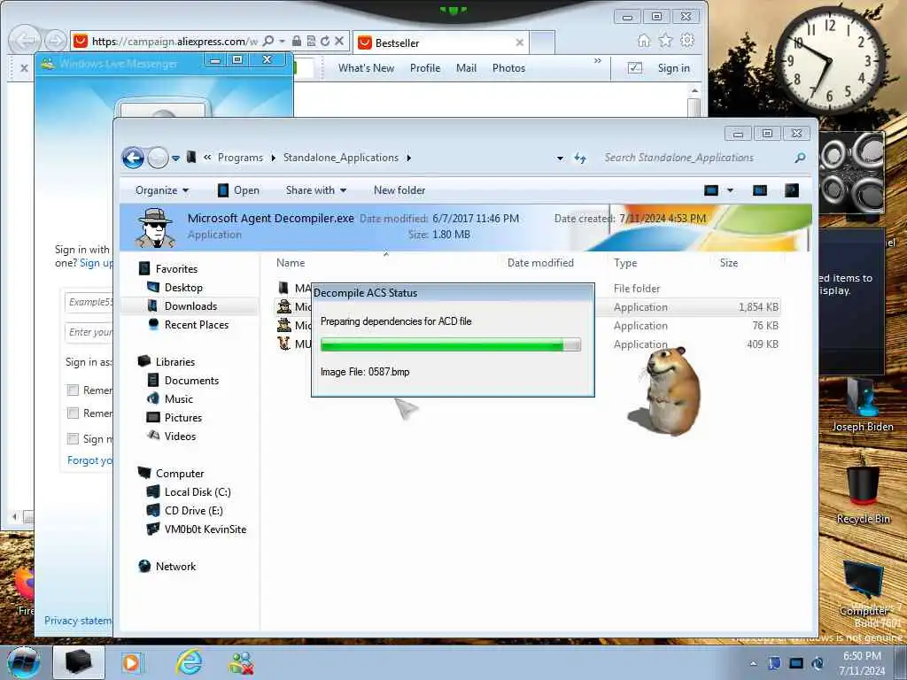The image size is (907, 680).
Task: Toggle the preview pane icon
Action: point(759,190)
